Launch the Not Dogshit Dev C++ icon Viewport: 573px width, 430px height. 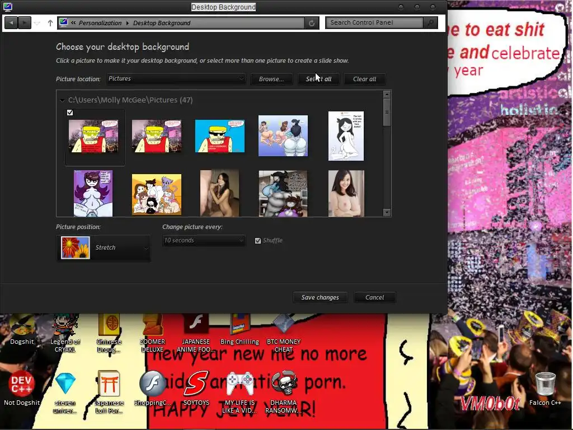pos(22,389)
